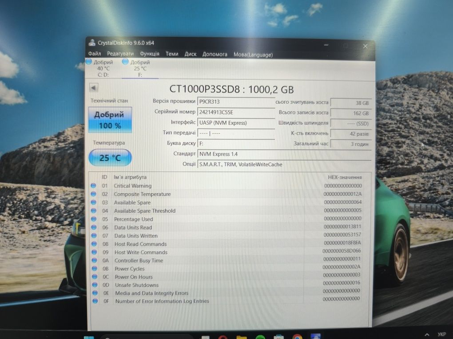
Task: Open the Функція menu
Action: 149,54
